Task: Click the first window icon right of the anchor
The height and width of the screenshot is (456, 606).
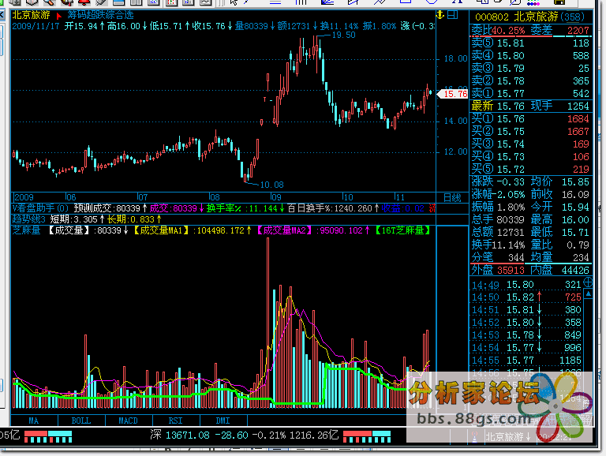Action: (x=451, y=15)
